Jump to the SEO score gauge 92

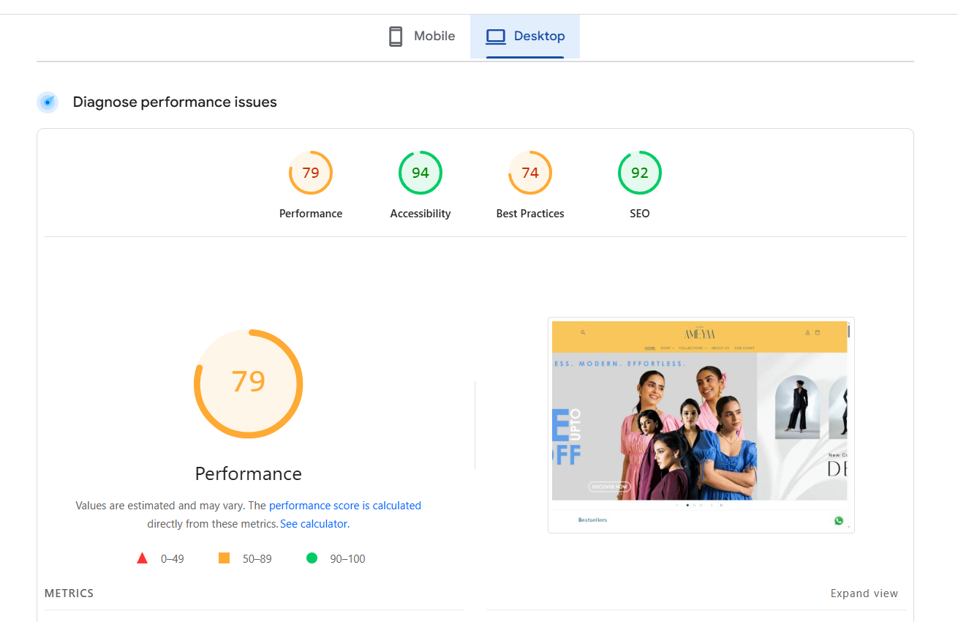click(640, 173)
